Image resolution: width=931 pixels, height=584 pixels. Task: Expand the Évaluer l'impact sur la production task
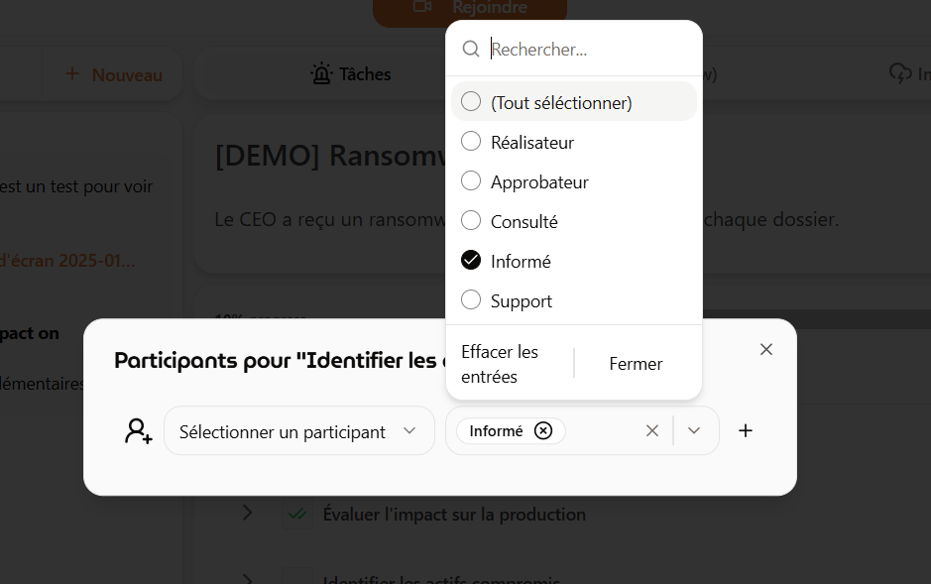(248, 514)
